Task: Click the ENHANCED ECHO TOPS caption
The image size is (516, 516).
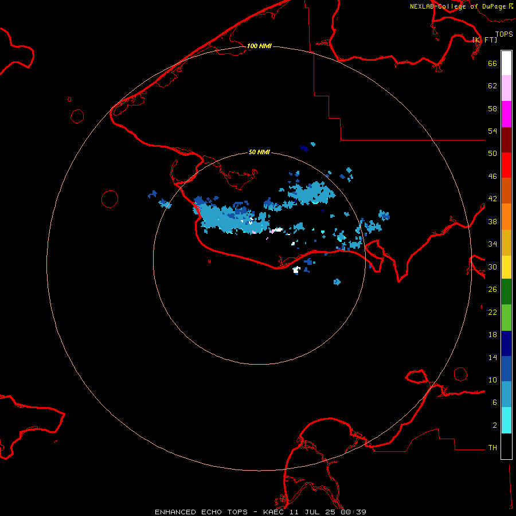Action: click(201, 512)
